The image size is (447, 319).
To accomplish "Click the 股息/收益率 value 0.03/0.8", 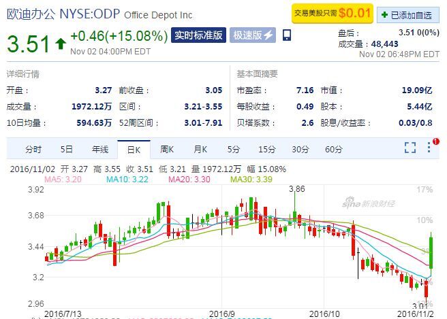I will coord(416,122).
